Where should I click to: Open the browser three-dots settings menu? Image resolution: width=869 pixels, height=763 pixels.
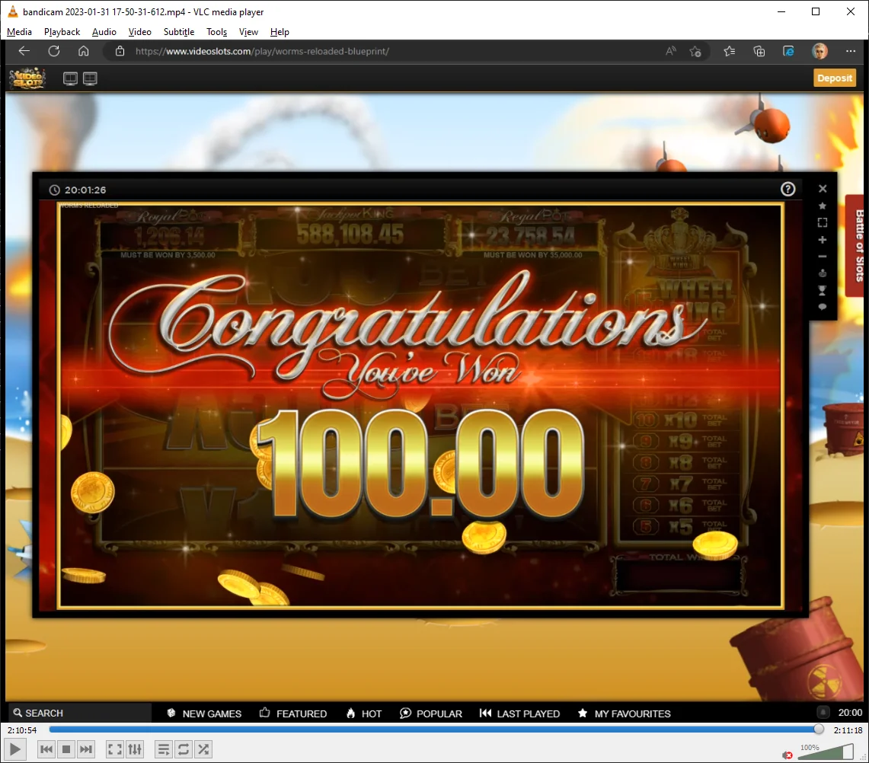851,52
